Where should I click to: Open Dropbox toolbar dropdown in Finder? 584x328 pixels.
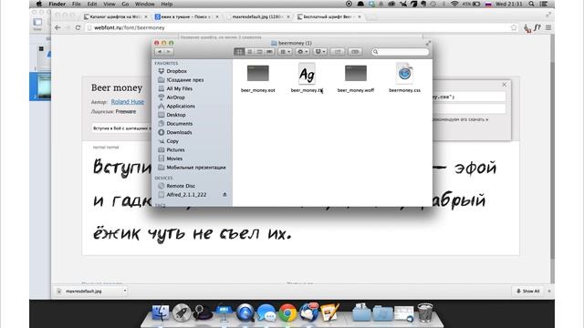coord(320,52)
